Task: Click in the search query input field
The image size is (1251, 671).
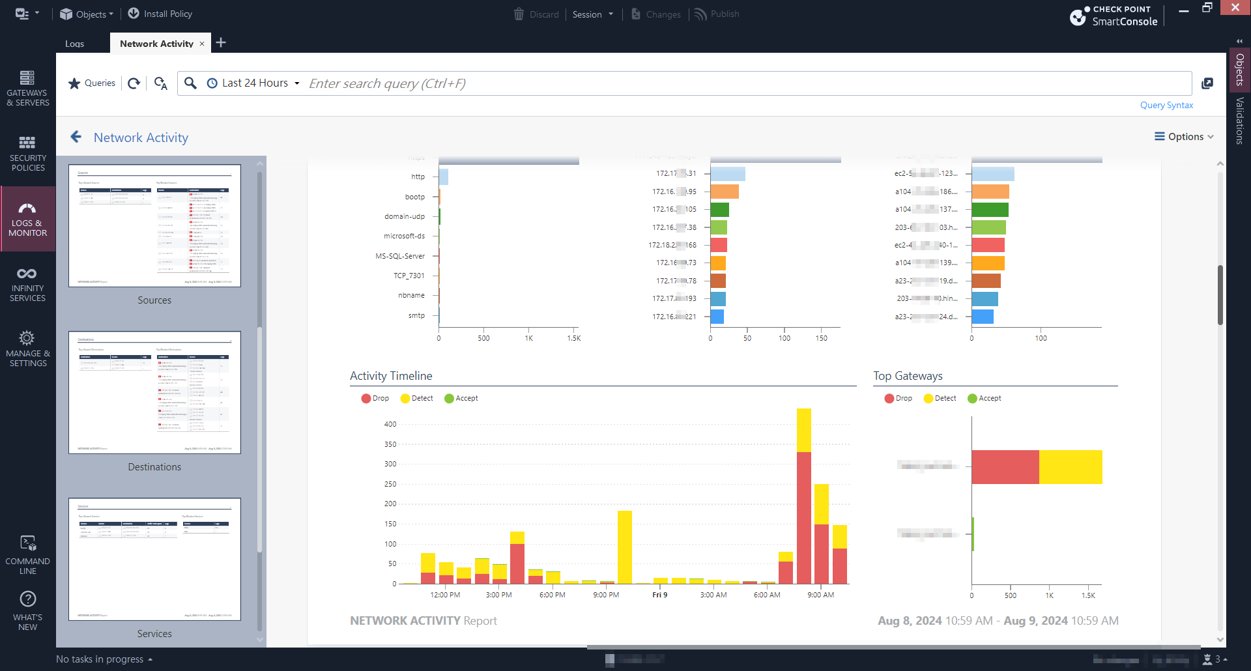Action: pyautogui.click(x=748, y=83)
